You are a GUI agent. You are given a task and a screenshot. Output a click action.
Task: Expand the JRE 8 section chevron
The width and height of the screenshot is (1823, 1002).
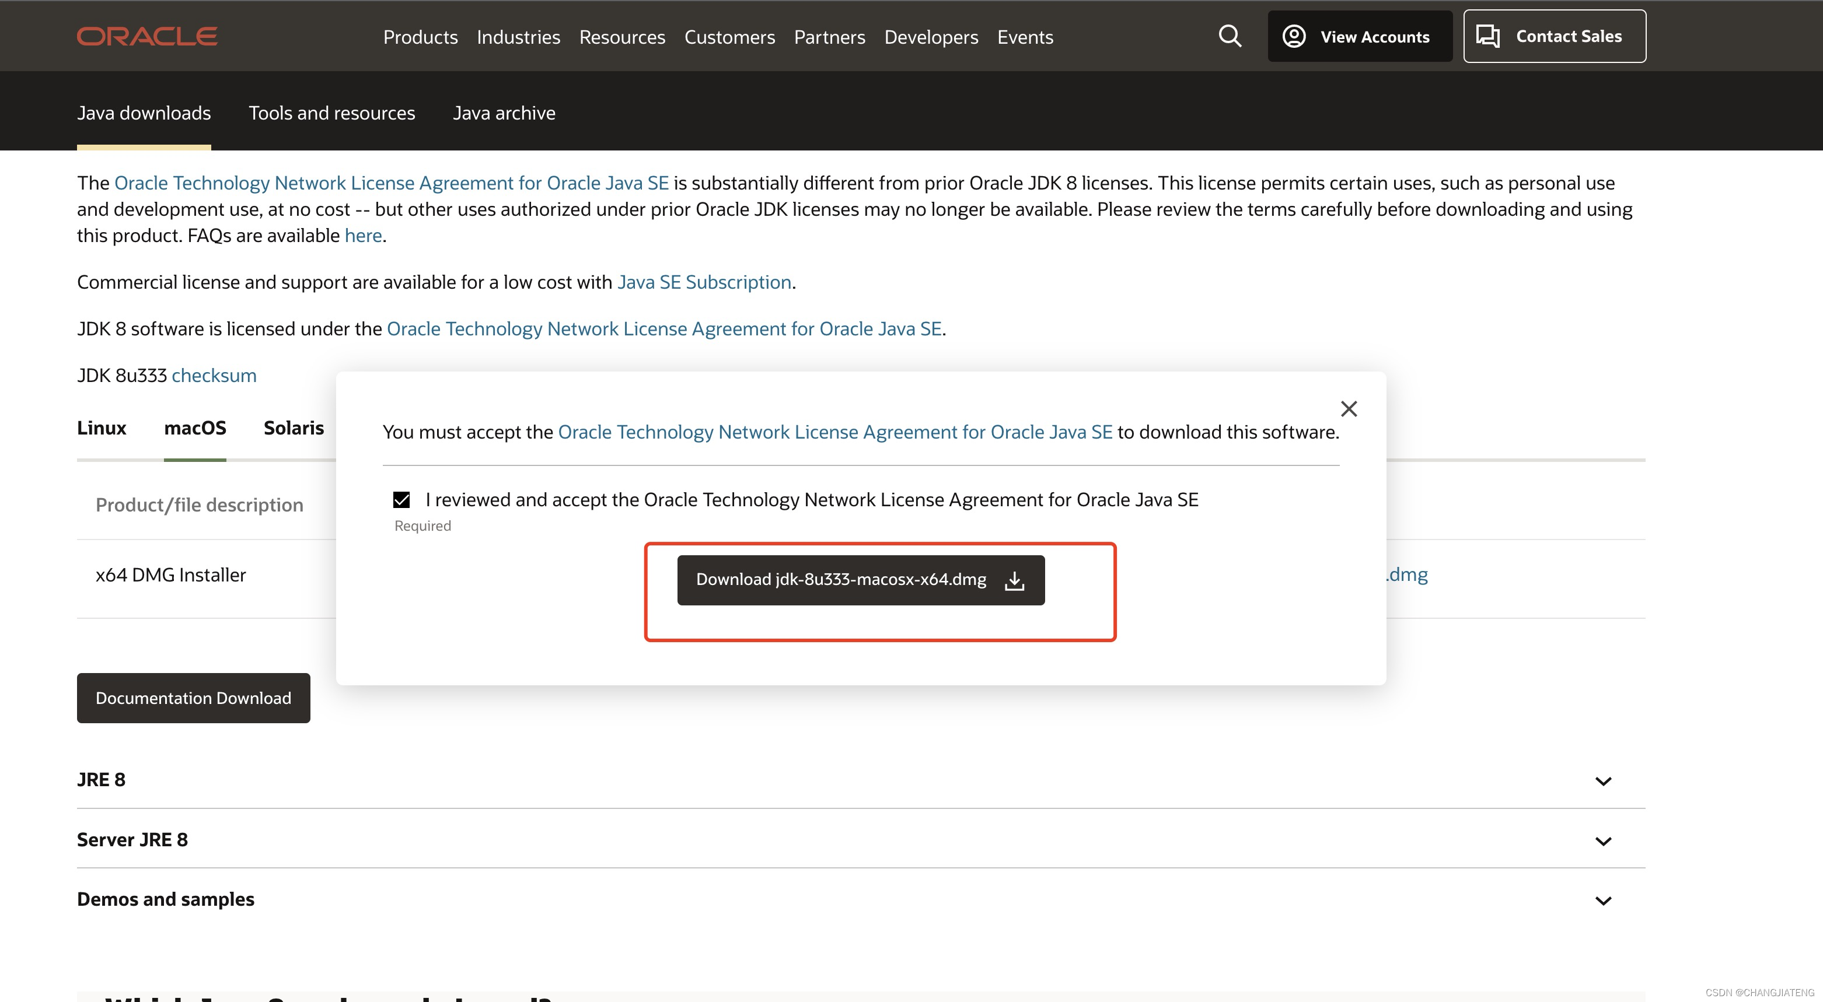pyautogui.click(x=1603, y=781)
